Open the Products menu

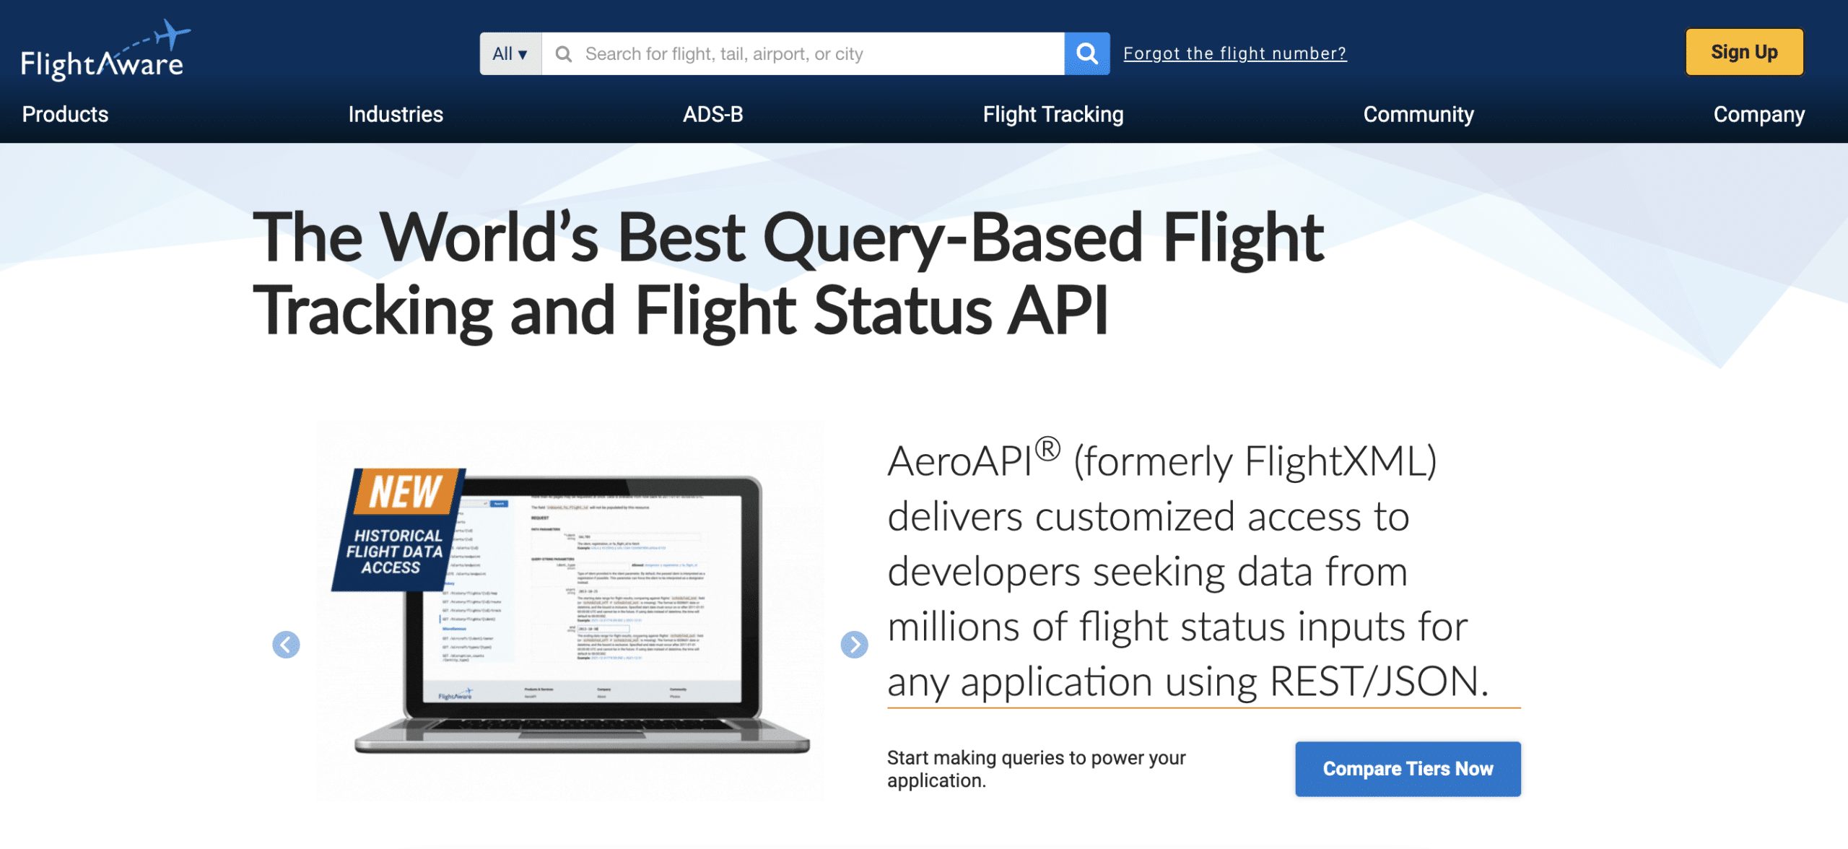pyautogui.click(x=65, y=114)
